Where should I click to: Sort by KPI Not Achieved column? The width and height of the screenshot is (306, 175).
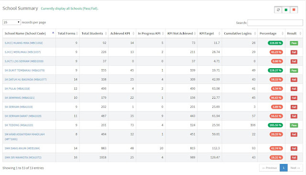coord(181,33)
